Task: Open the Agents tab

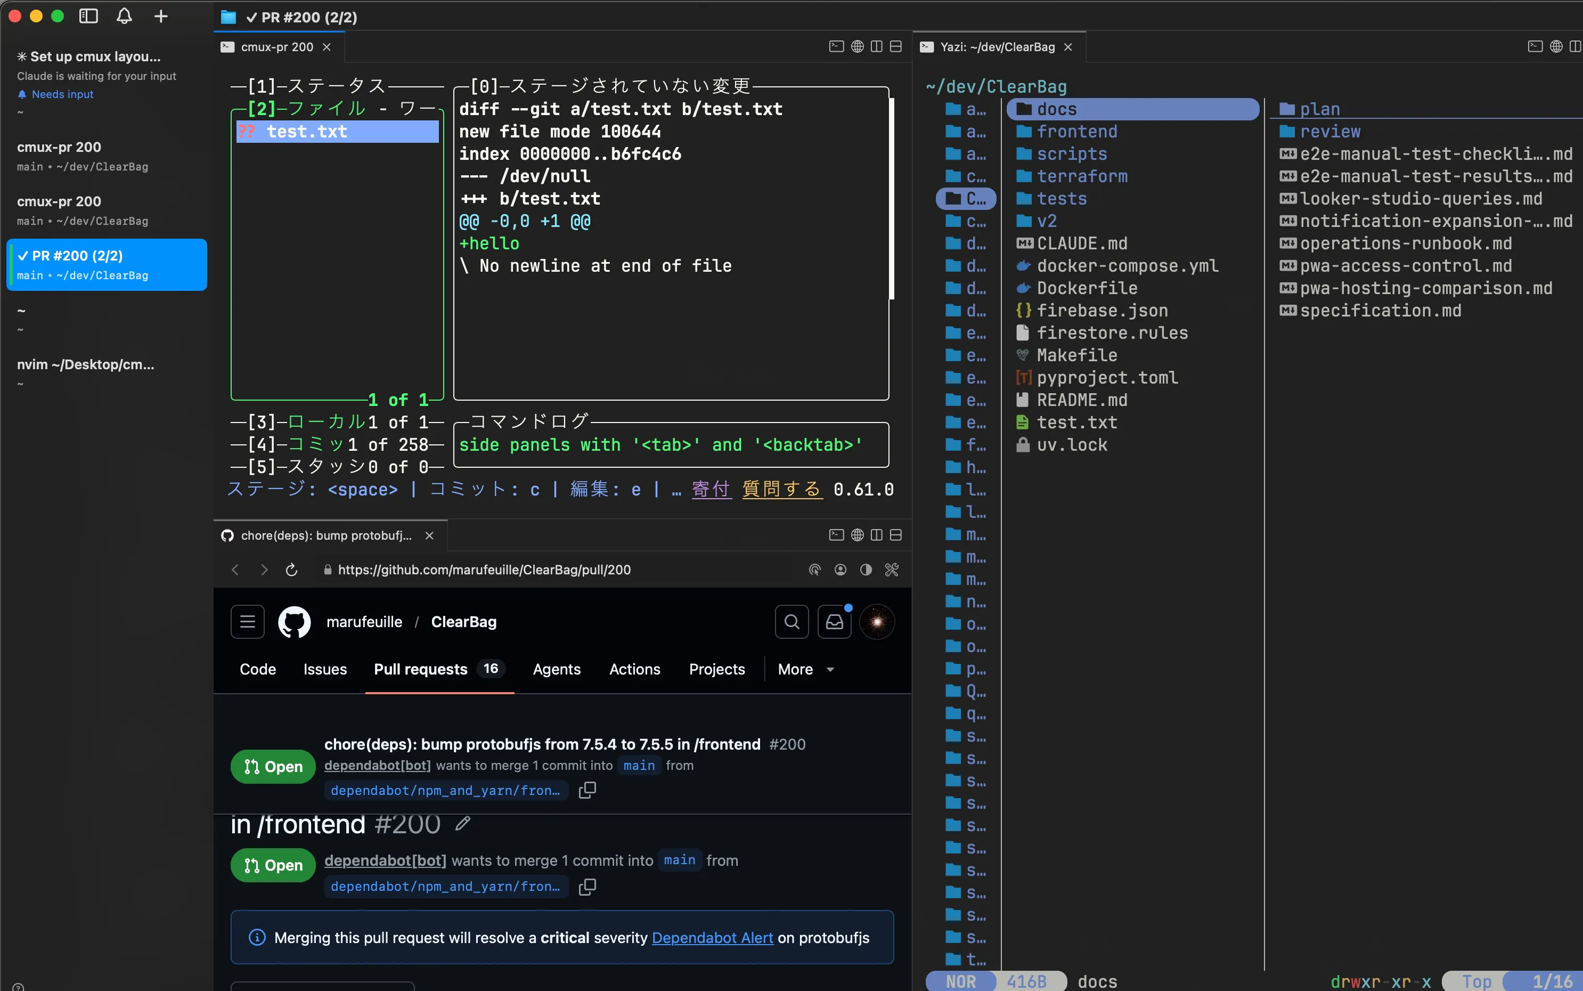Action: (556, 669)
